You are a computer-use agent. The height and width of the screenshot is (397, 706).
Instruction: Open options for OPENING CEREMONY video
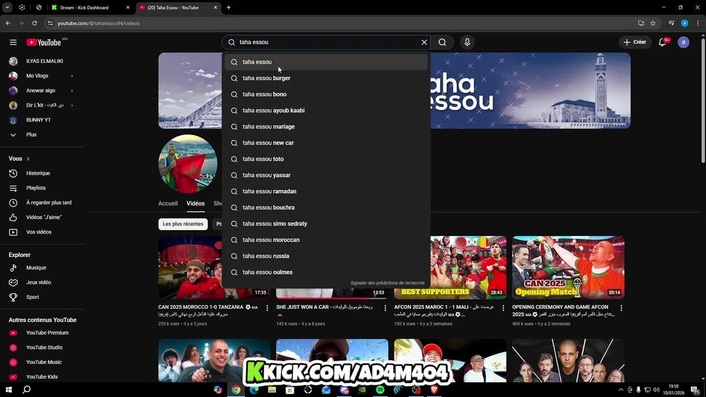(621, 308)
